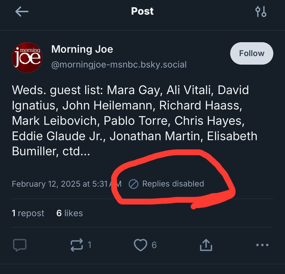Like the post with heart icon

tap(141, 245)
